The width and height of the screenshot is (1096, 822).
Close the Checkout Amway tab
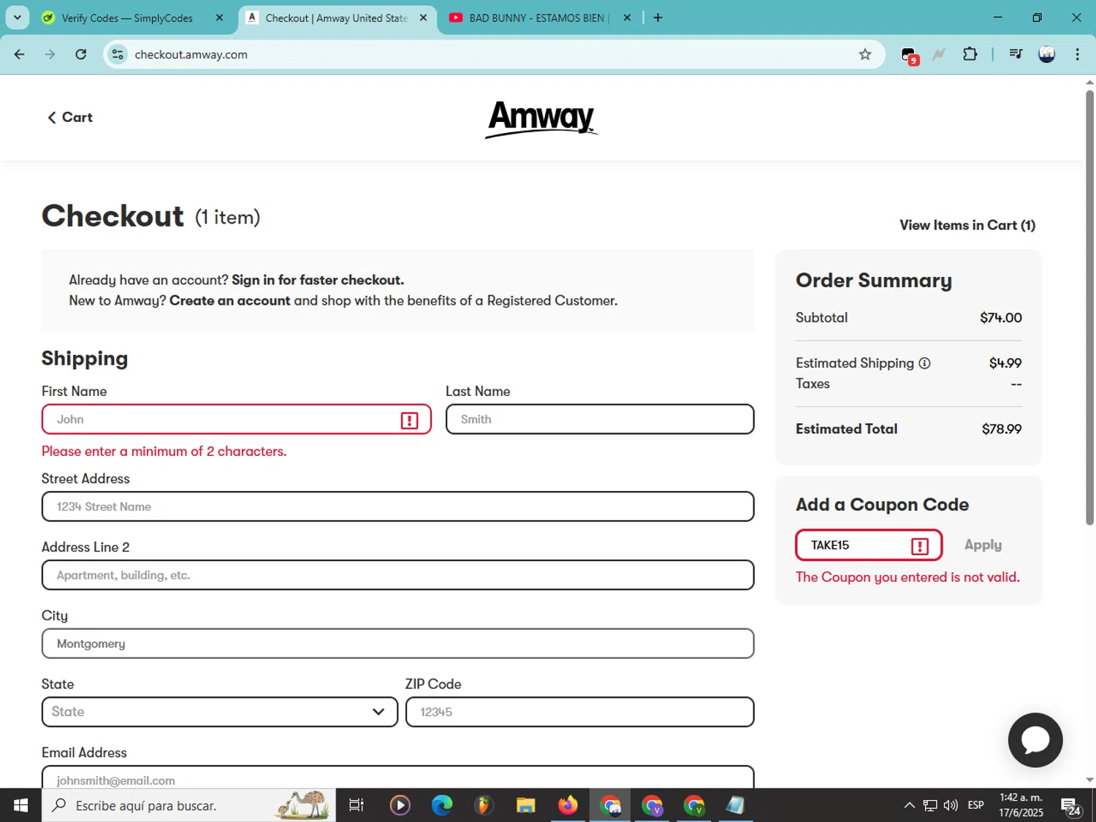coord(423,18)
